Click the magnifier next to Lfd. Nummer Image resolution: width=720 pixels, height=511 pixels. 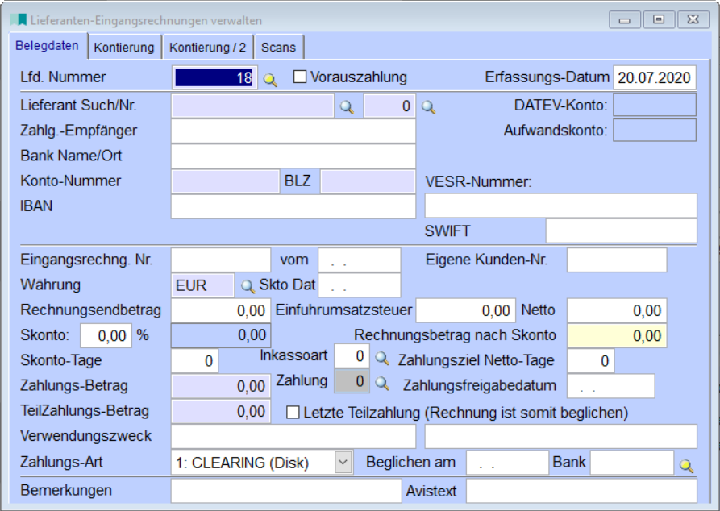tap(270, 79)
